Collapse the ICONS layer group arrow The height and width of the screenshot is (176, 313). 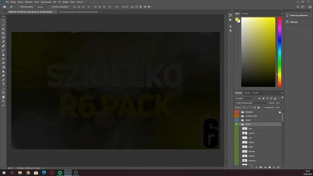240,124
